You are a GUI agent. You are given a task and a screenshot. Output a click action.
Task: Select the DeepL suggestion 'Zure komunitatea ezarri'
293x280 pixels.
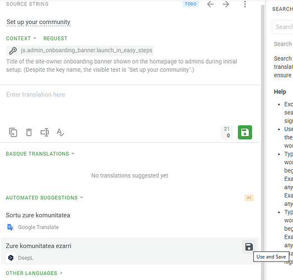[x=39, y=246]
